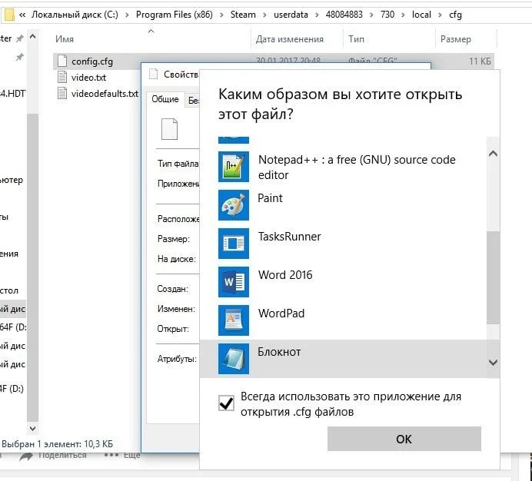The width and height of the screenshot is (532, 481).
Task: Click the folder icon in the address bar
Action: click(8, 15)
